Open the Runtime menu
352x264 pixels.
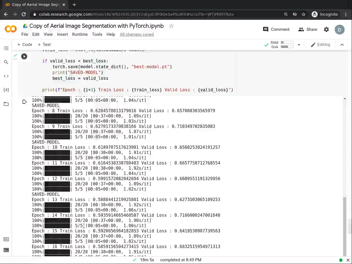tap(80, 34)
